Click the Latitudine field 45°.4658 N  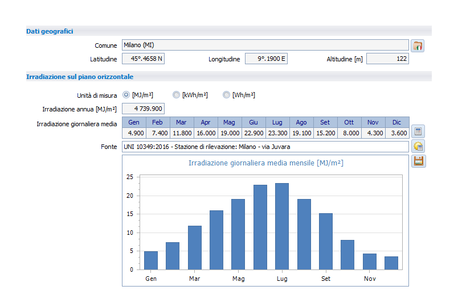tap(143, 59)
